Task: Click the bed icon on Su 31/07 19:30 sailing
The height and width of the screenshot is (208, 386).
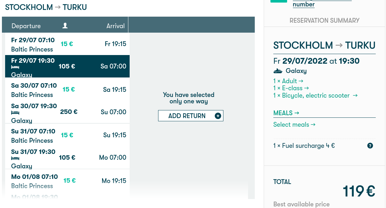Action: pos(15,158)
